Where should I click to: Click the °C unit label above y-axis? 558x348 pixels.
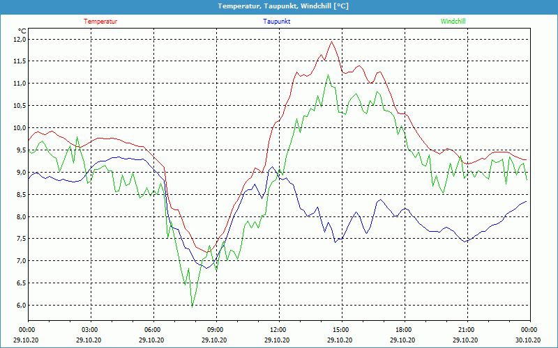point(22,31)
